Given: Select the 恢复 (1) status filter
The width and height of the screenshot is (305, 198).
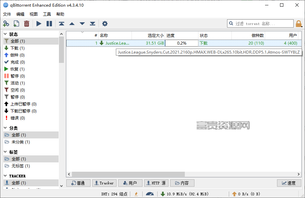Looking at the screenshot, I should click(31, 69).
